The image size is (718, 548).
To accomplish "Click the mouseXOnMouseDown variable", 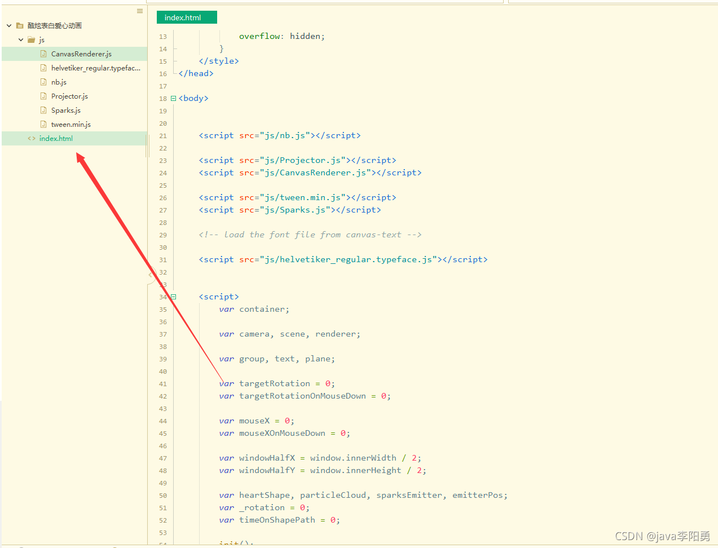I will coord(282,433).
